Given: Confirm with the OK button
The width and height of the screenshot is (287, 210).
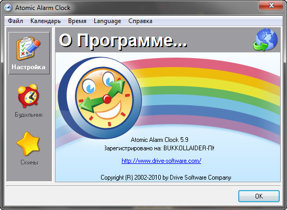Looking at the screenshot, I should click(x=259, y=196).
